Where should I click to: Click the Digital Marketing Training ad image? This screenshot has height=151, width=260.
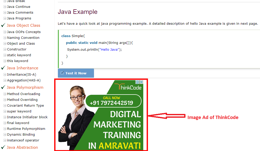101,115
